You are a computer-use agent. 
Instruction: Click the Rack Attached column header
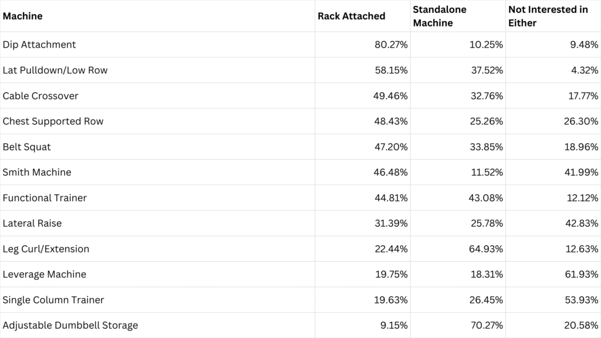[x=351, y=16]
